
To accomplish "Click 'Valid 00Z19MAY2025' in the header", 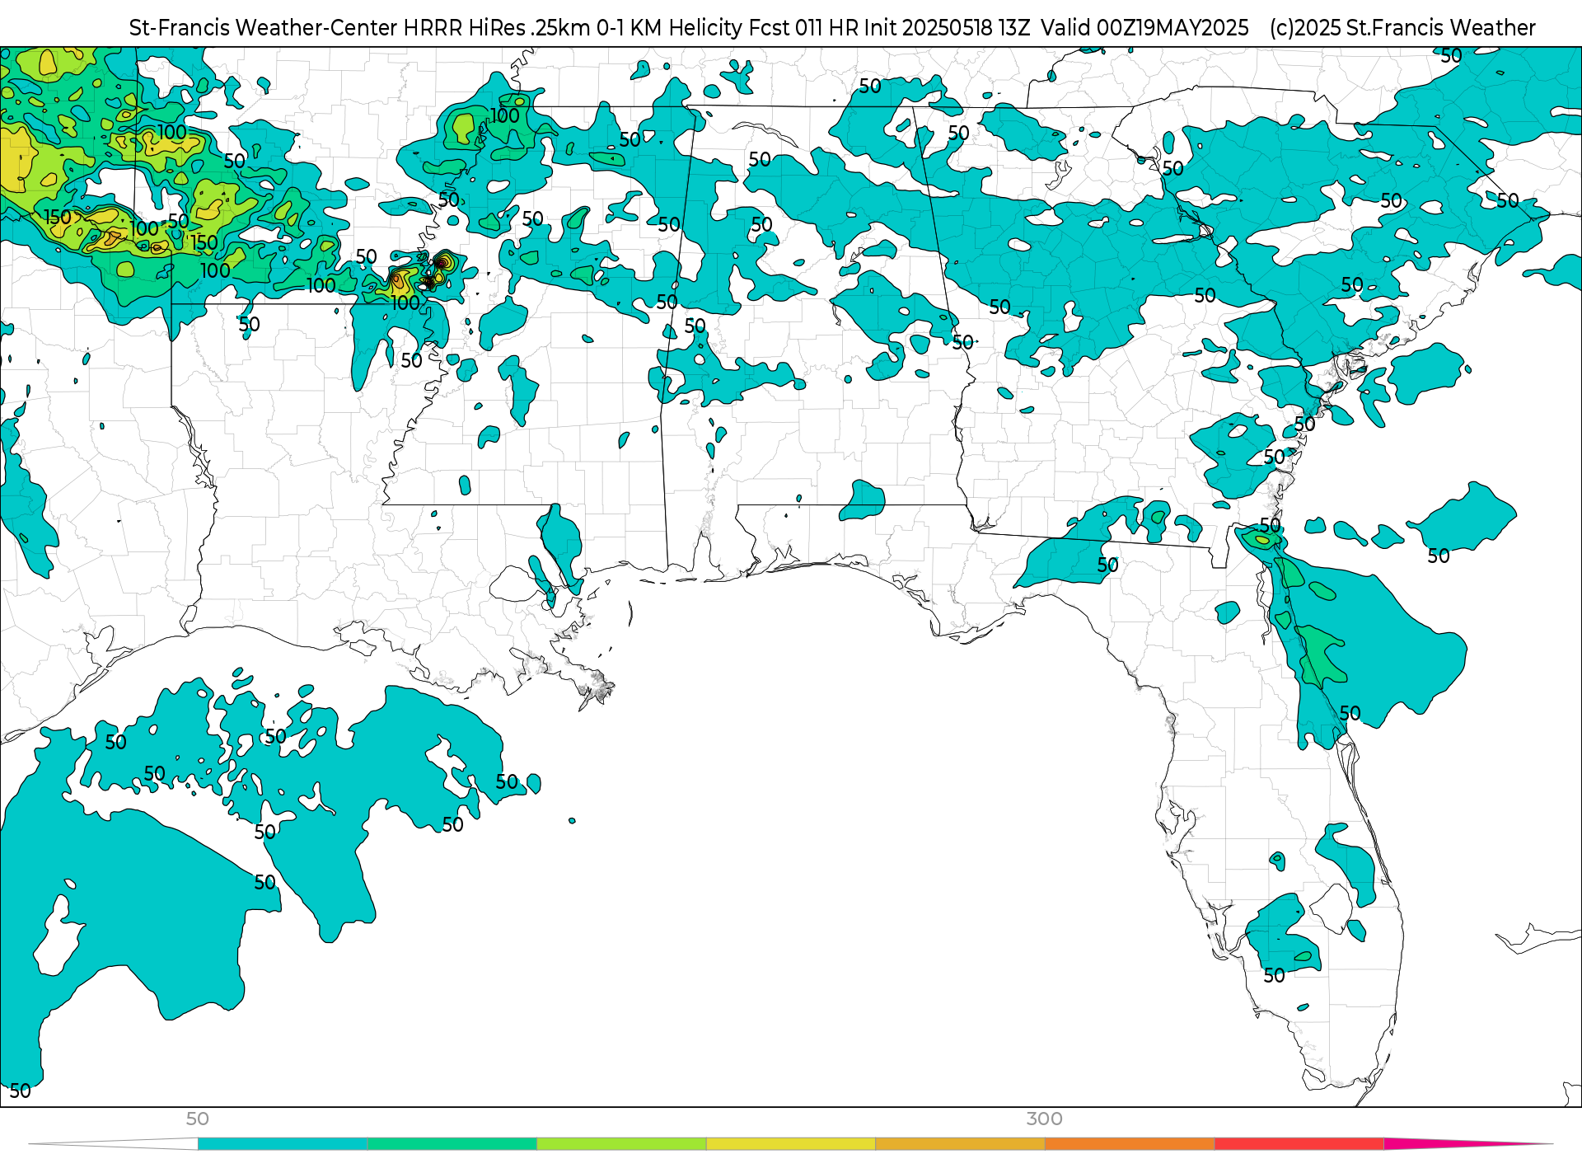I will pyautogui.click(x=1144, y=28).
